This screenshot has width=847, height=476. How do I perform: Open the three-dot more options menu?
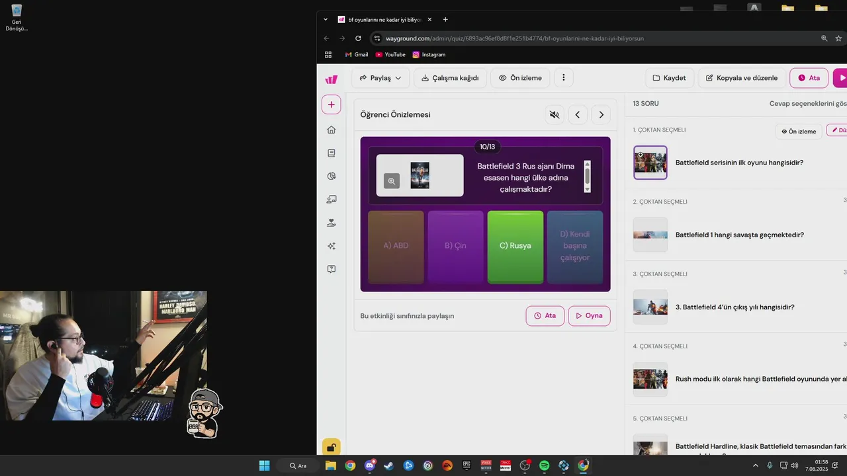[x=564, y=78]
